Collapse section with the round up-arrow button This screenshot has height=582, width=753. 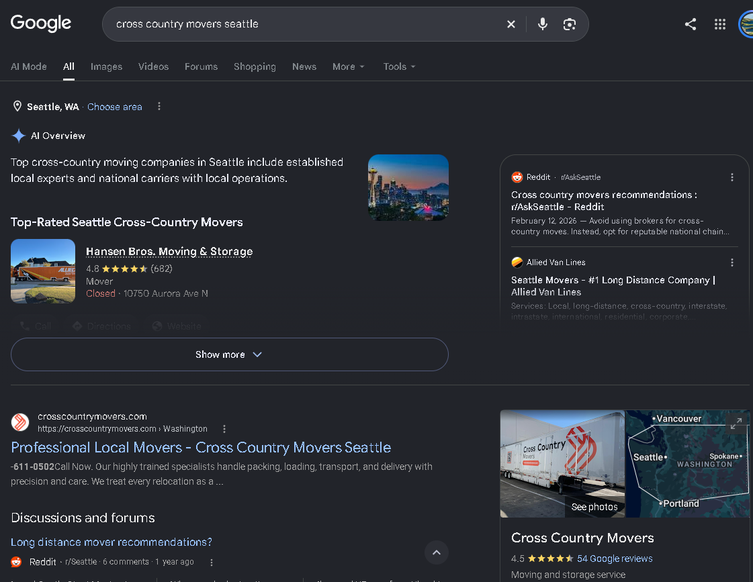pos(436,552)
